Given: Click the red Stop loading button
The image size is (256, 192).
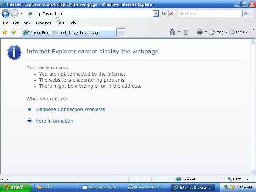Looking at the screenshot, I should point(172,14).
